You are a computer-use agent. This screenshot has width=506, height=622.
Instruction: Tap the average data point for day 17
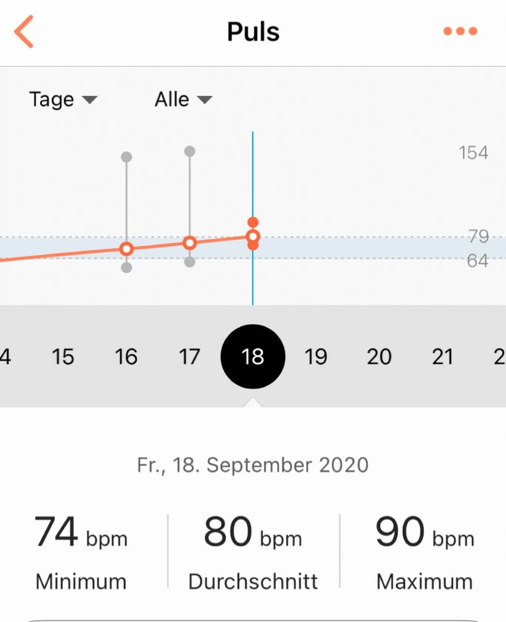[190, 243]
